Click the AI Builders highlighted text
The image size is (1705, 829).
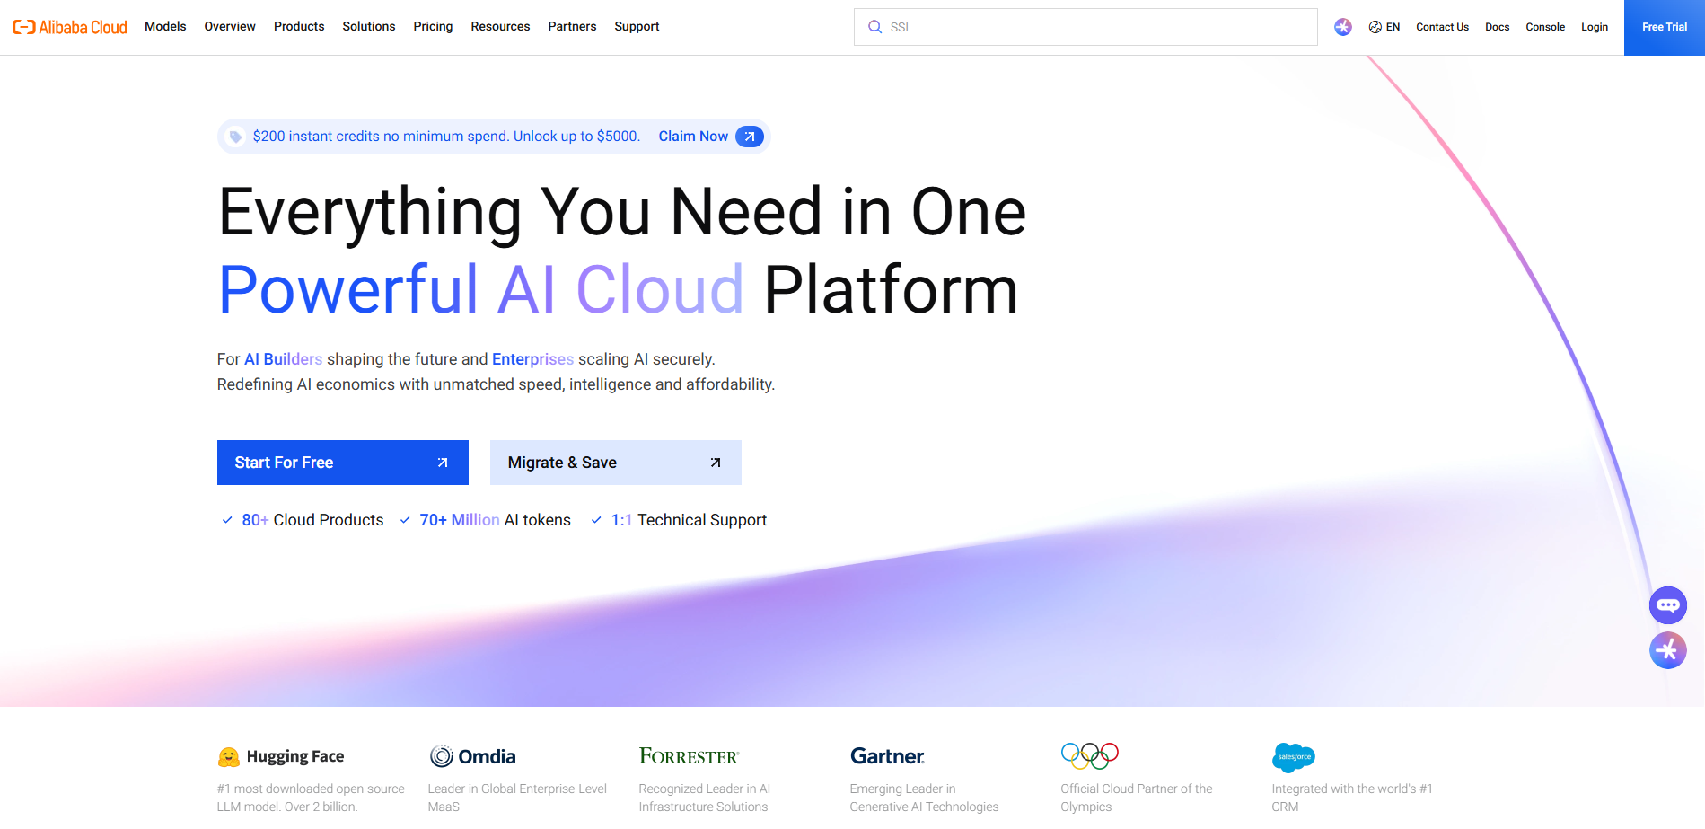click(283, 359)
